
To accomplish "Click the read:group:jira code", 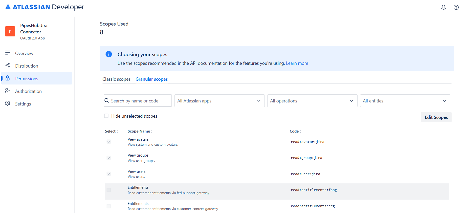I will [x=306, y=158].
